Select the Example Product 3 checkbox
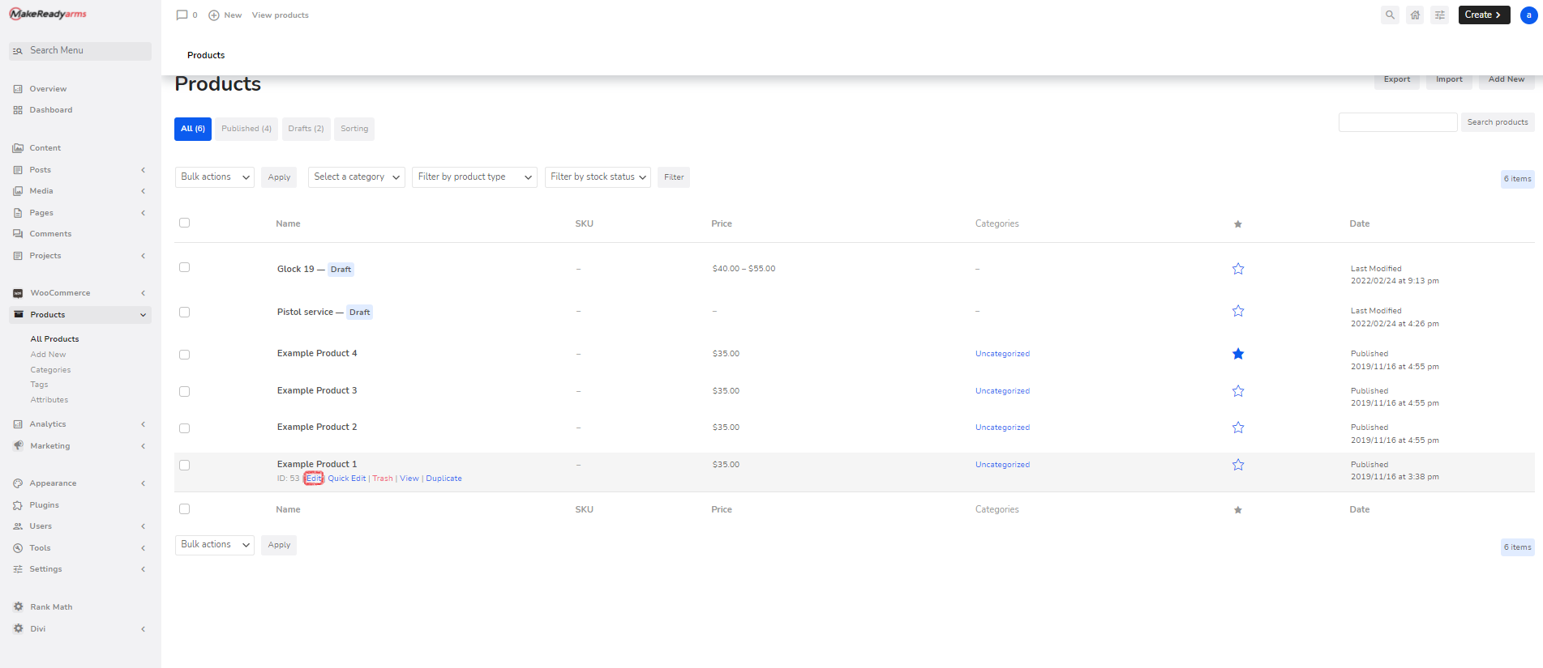This screenshot has width=1543, height=668. (x=184, y=391)
